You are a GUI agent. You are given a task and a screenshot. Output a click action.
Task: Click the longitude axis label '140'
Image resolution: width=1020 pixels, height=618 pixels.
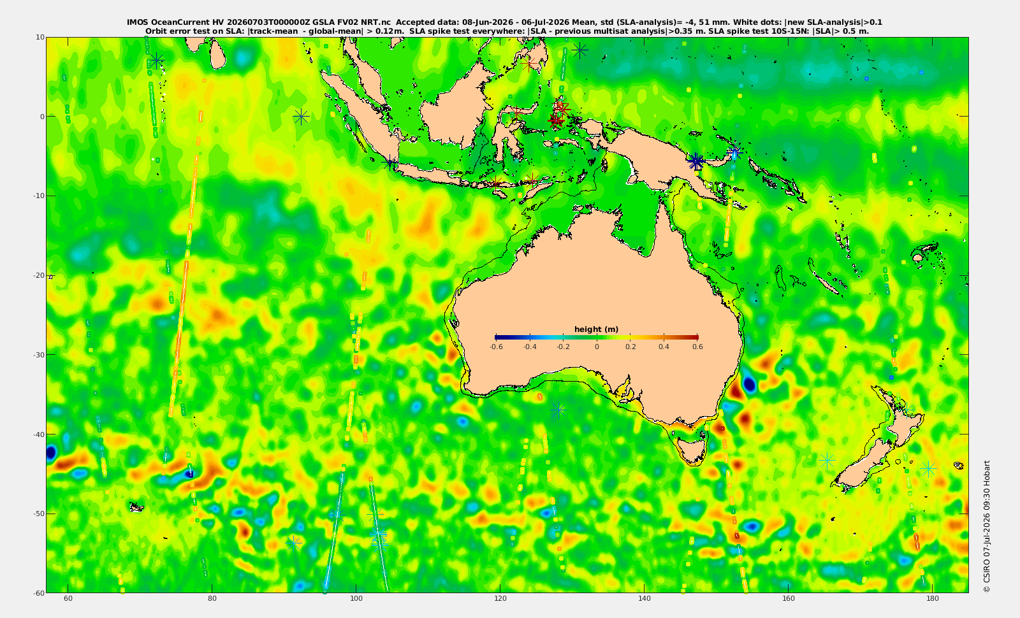pos(645,599)
